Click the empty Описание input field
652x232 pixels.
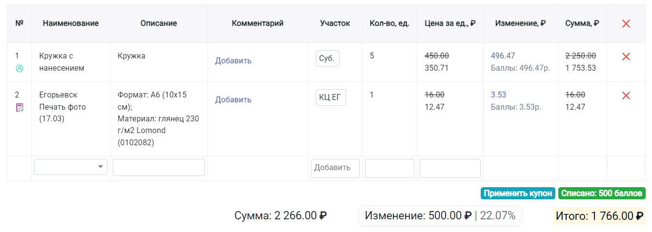click(x=159, y=167)
